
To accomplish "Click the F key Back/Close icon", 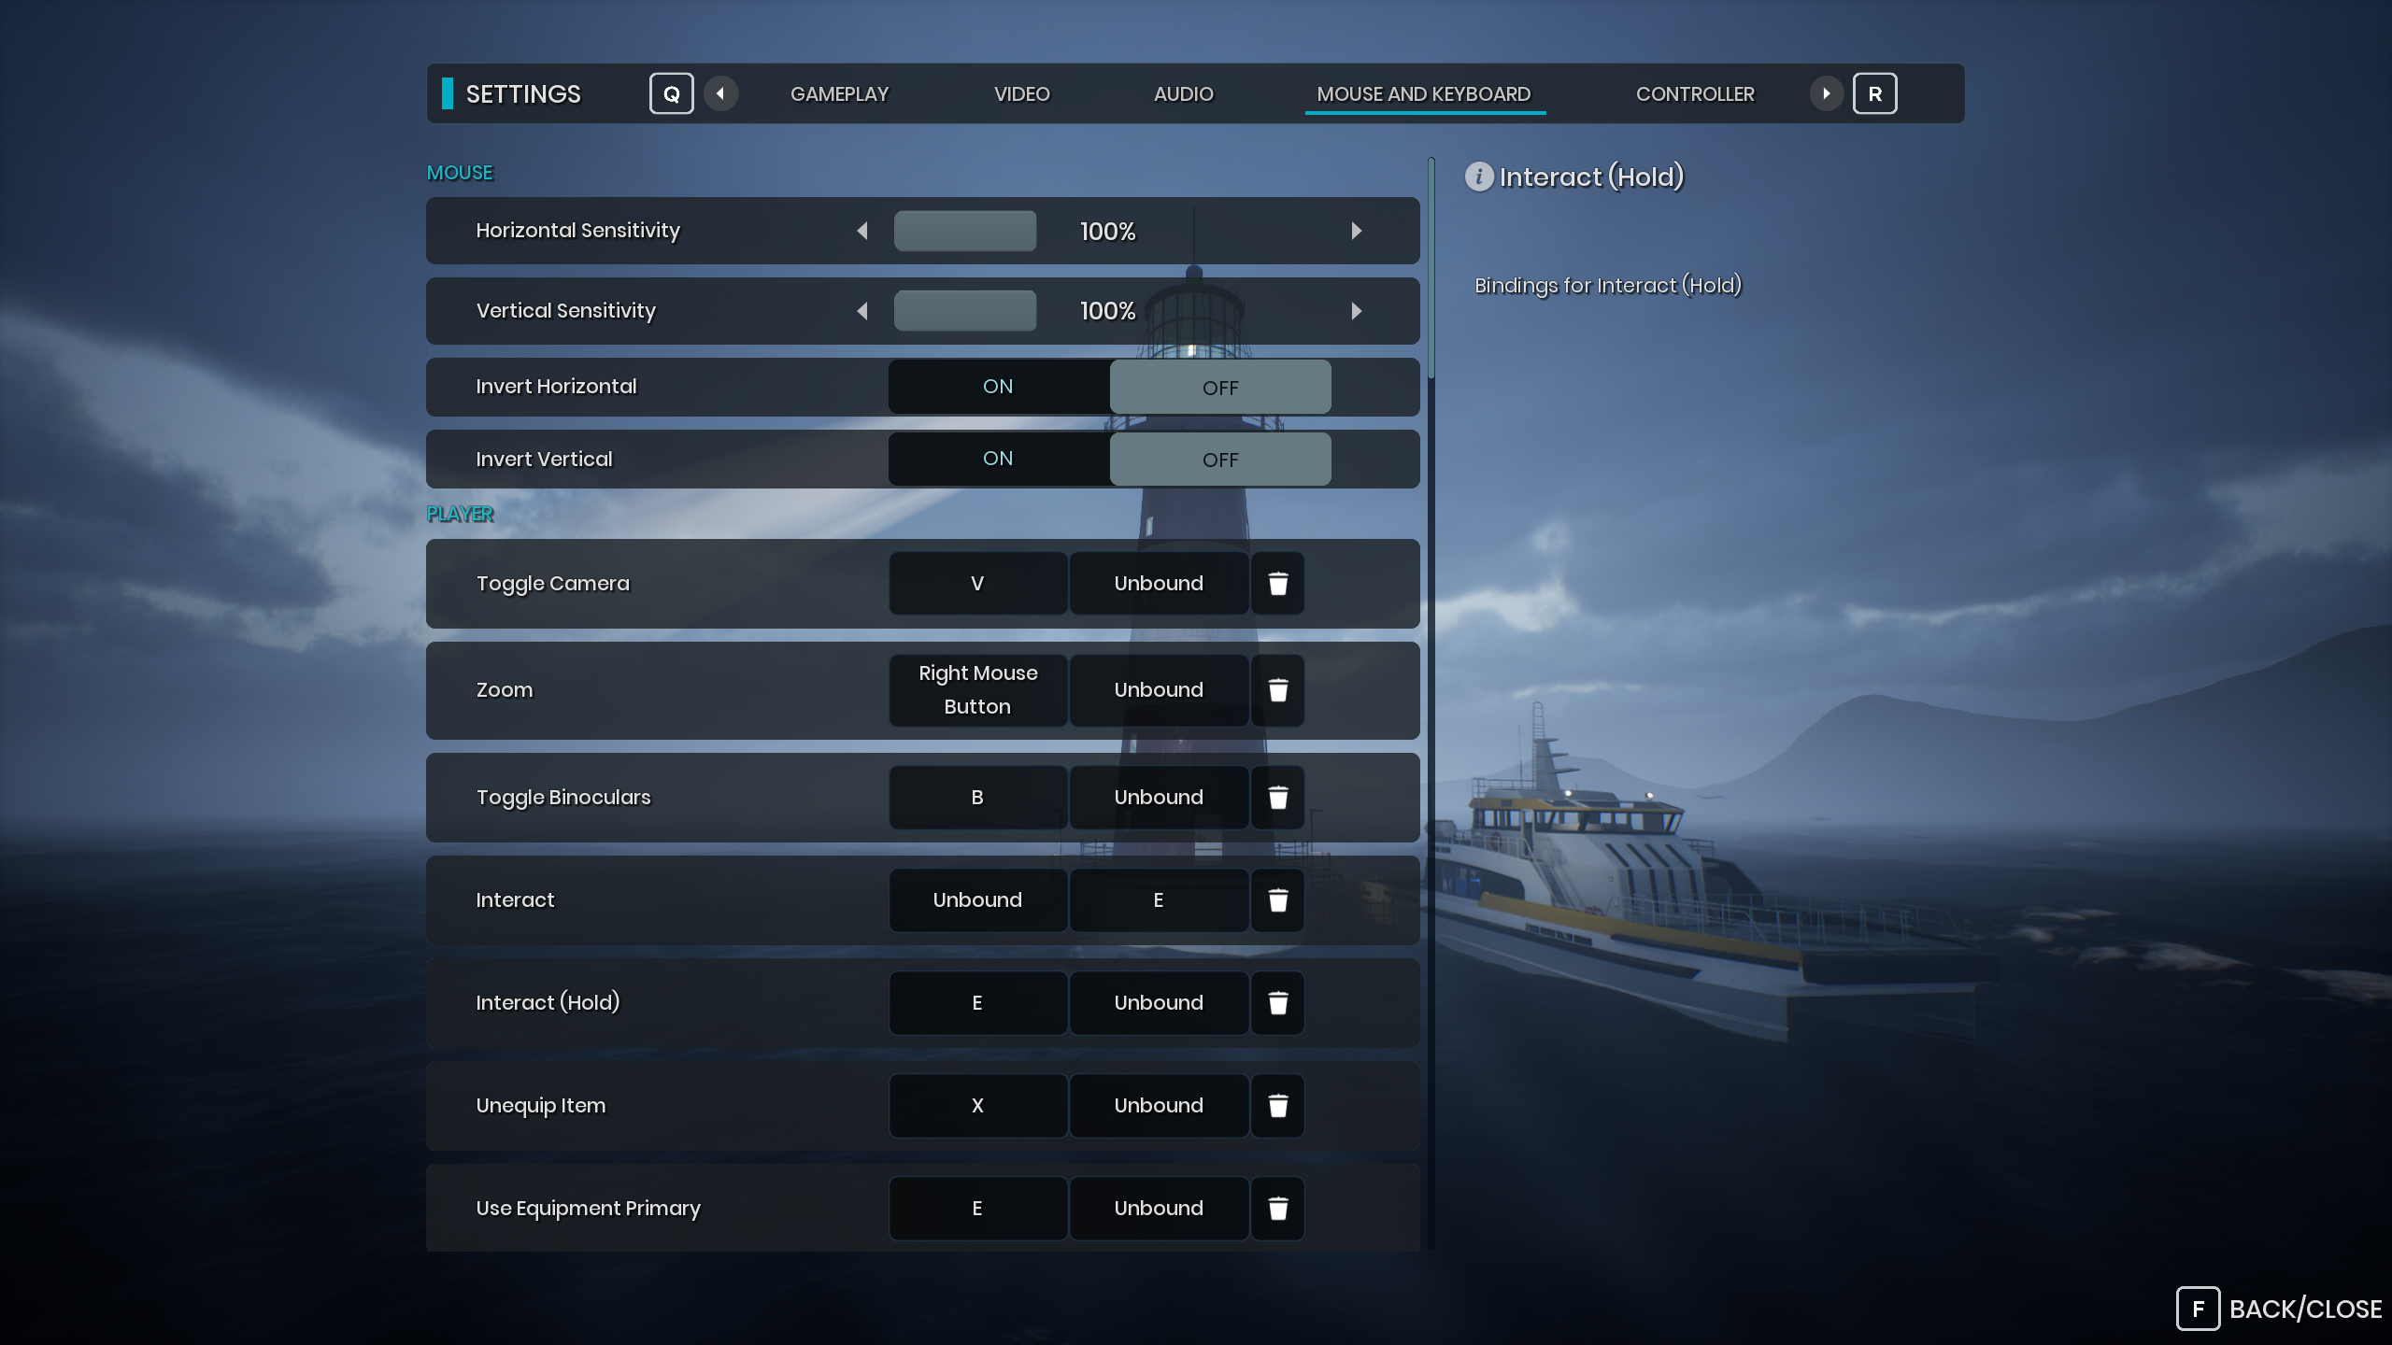I will [x=2198, y=1309].
